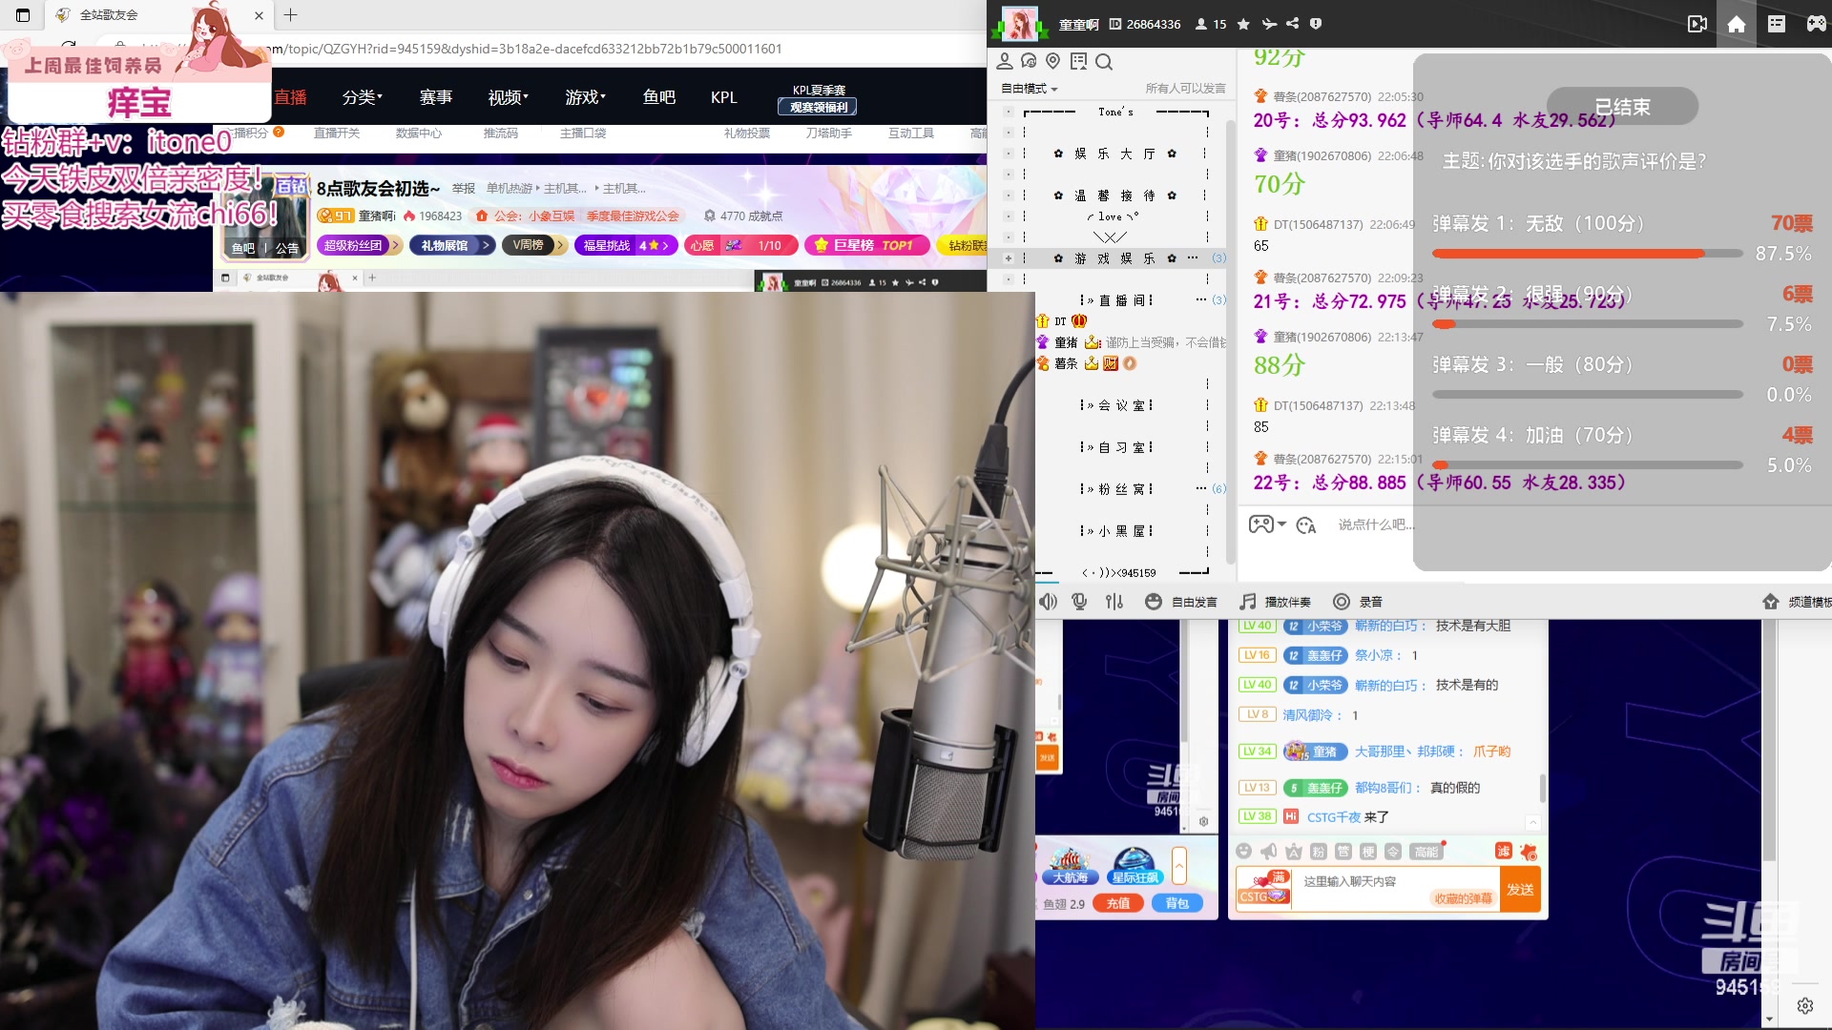Toggle 播放伴奏 accompaniment playback
The image size is (1832, 1030).
click(1275, 602)
